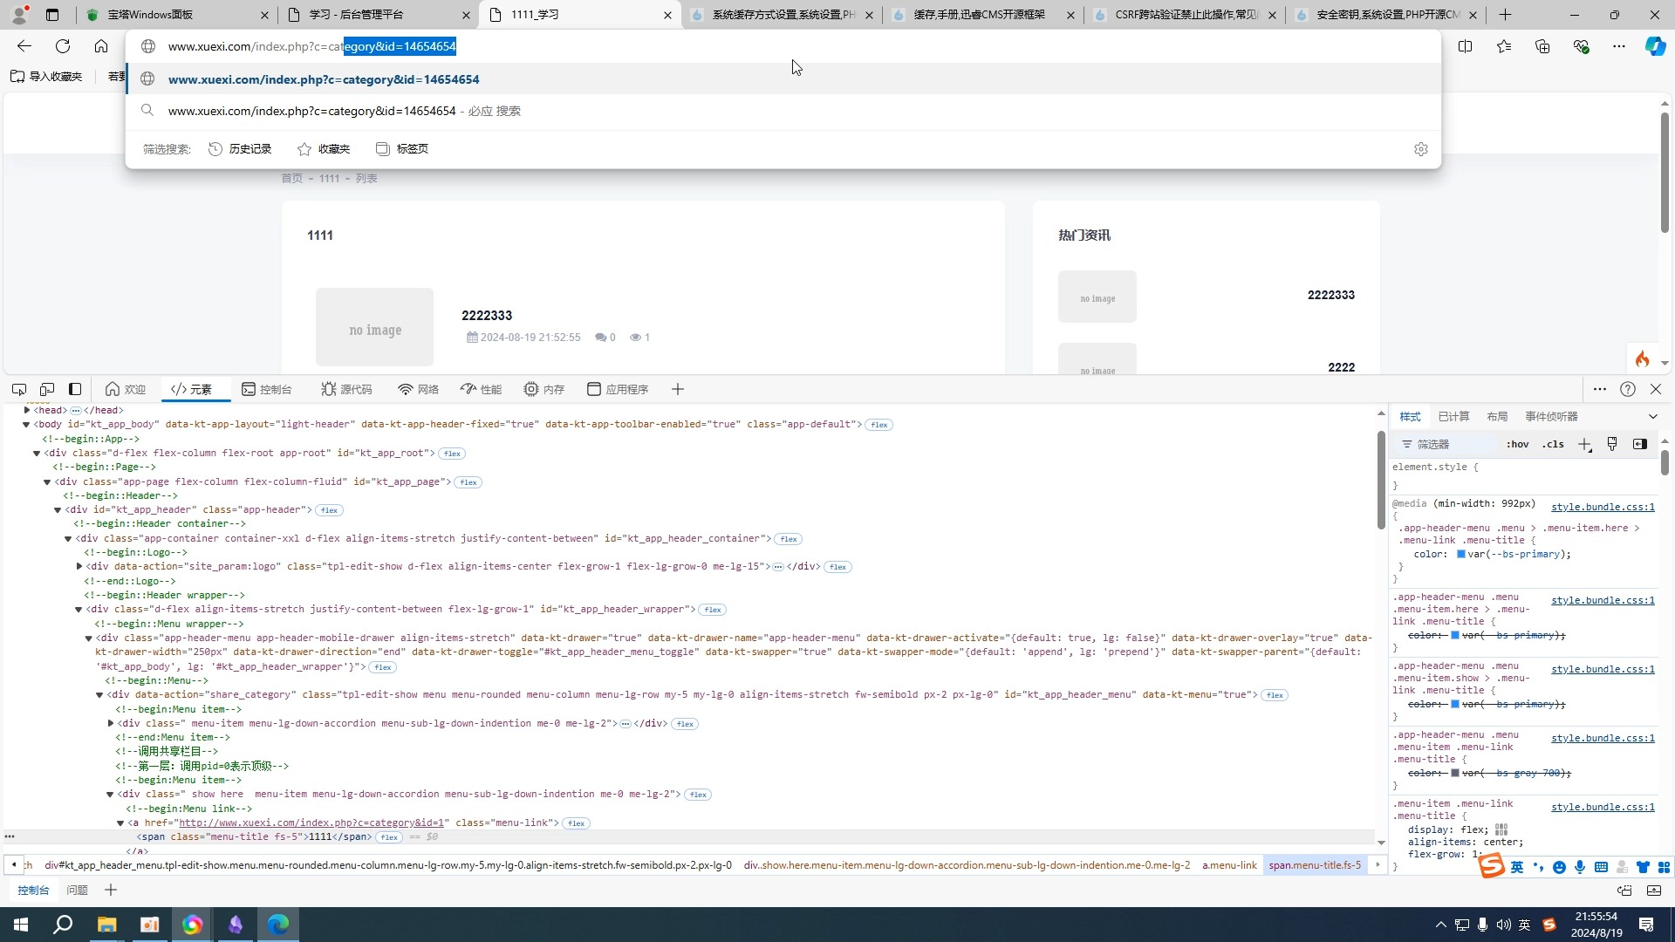Open the split screen icon
This screenshot has height=942, width=1675.
coord(1465,46)
